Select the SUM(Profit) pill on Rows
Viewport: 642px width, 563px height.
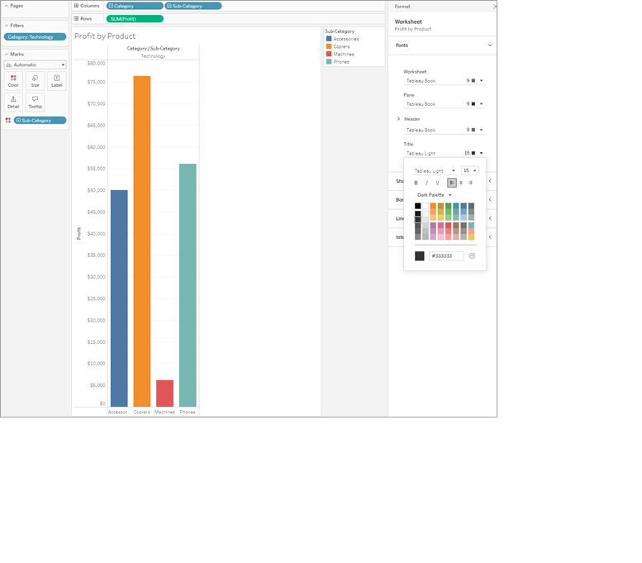[135, 19]
